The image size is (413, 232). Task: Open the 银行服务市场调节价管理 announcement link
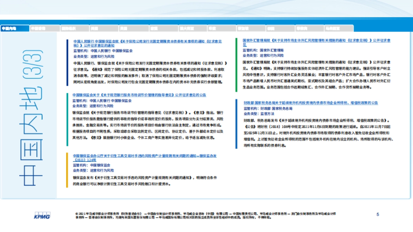point(139,95)
